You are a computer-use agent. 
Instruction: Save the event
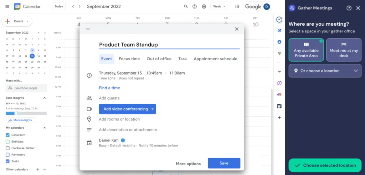pyautogui.click(x=224, y=163)
